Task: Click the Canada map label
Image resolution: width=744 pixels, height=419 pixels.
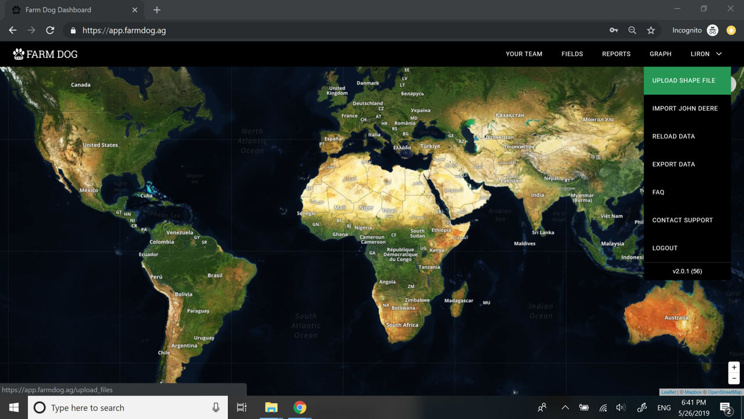Action: coord(81,85)
